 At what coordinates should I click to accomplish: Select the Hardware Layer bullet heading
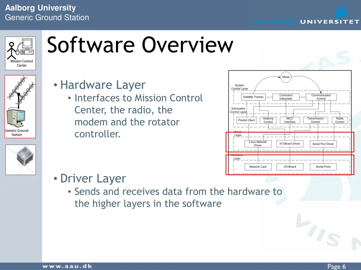coord(103,85)
